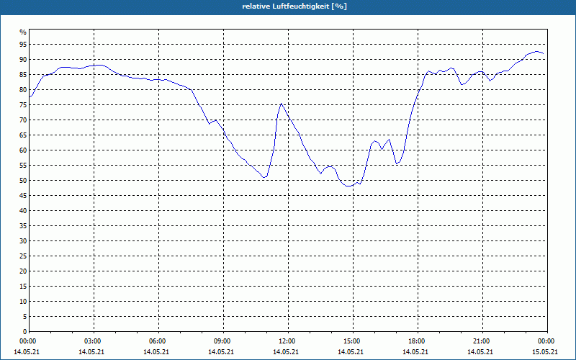Screen dimensions: 576x360
Task: Pick the y-axis value "70"
Action: pyautogui.click(x=23, y=120)
